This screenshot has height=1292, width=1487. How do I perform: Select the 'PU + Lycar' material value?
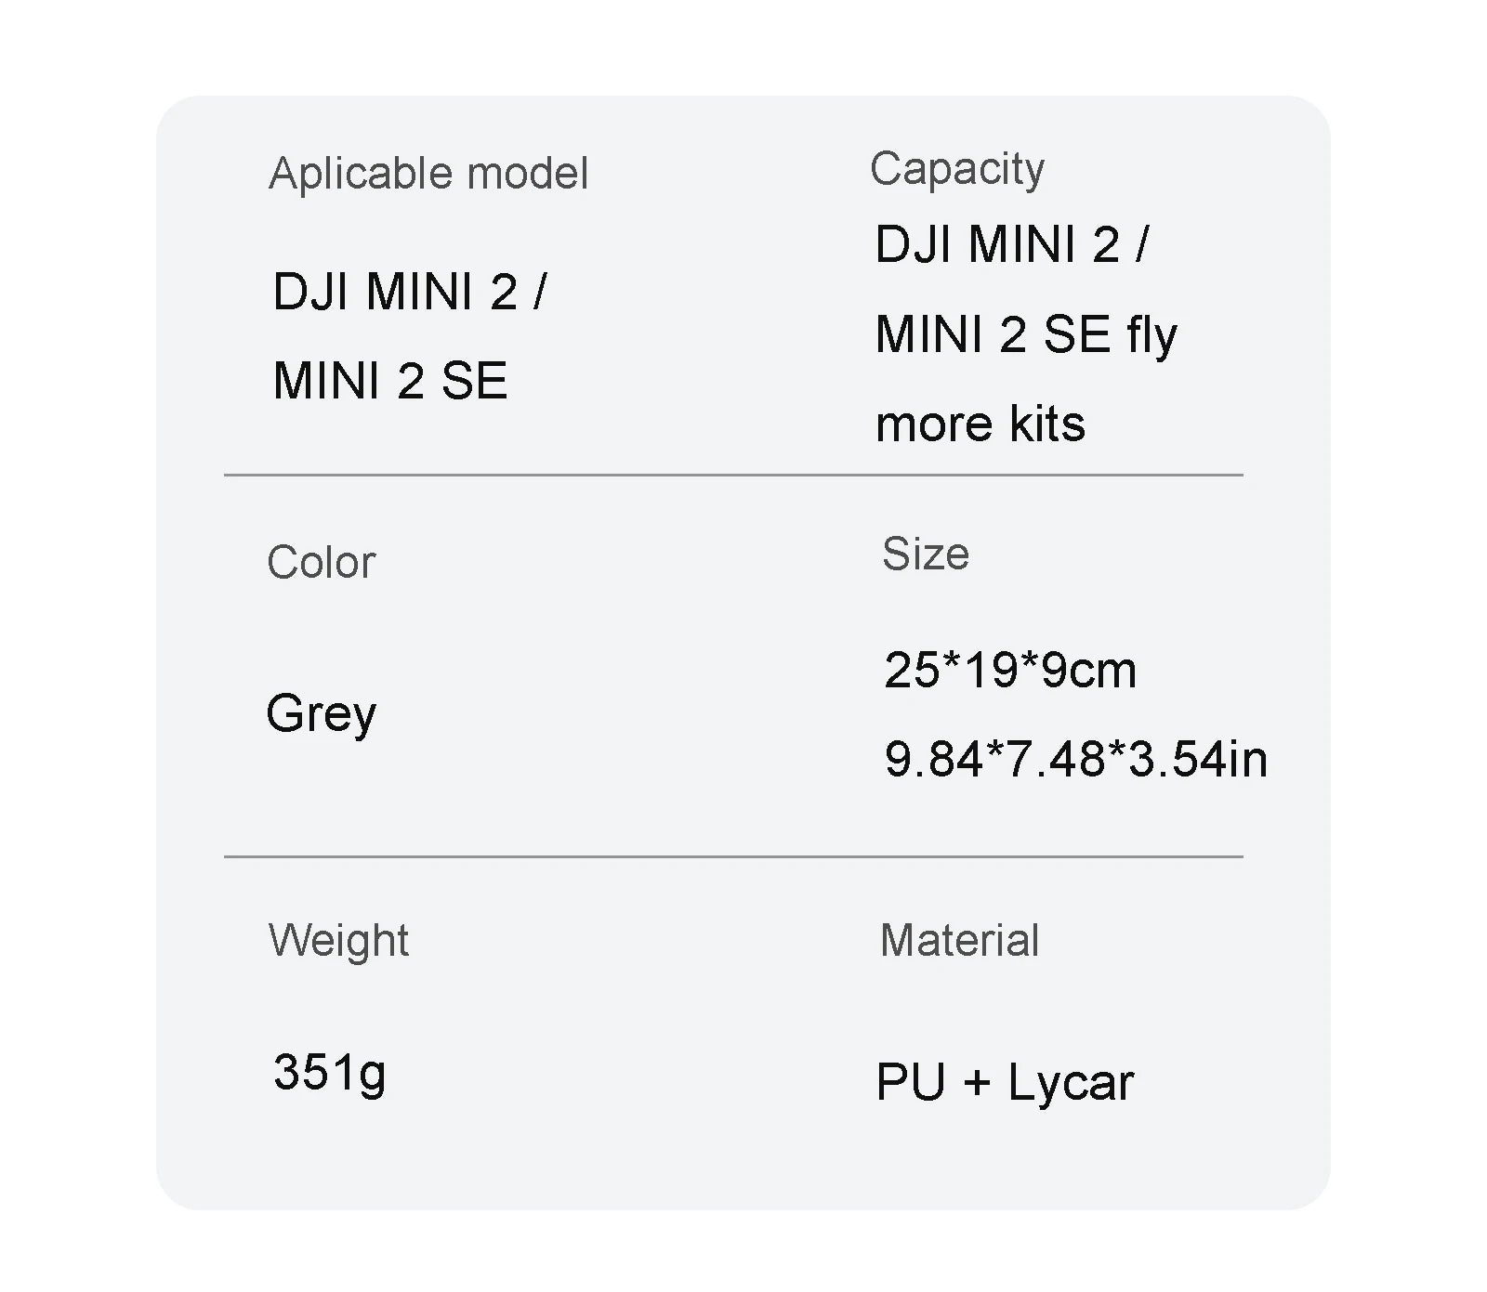1005,1083
